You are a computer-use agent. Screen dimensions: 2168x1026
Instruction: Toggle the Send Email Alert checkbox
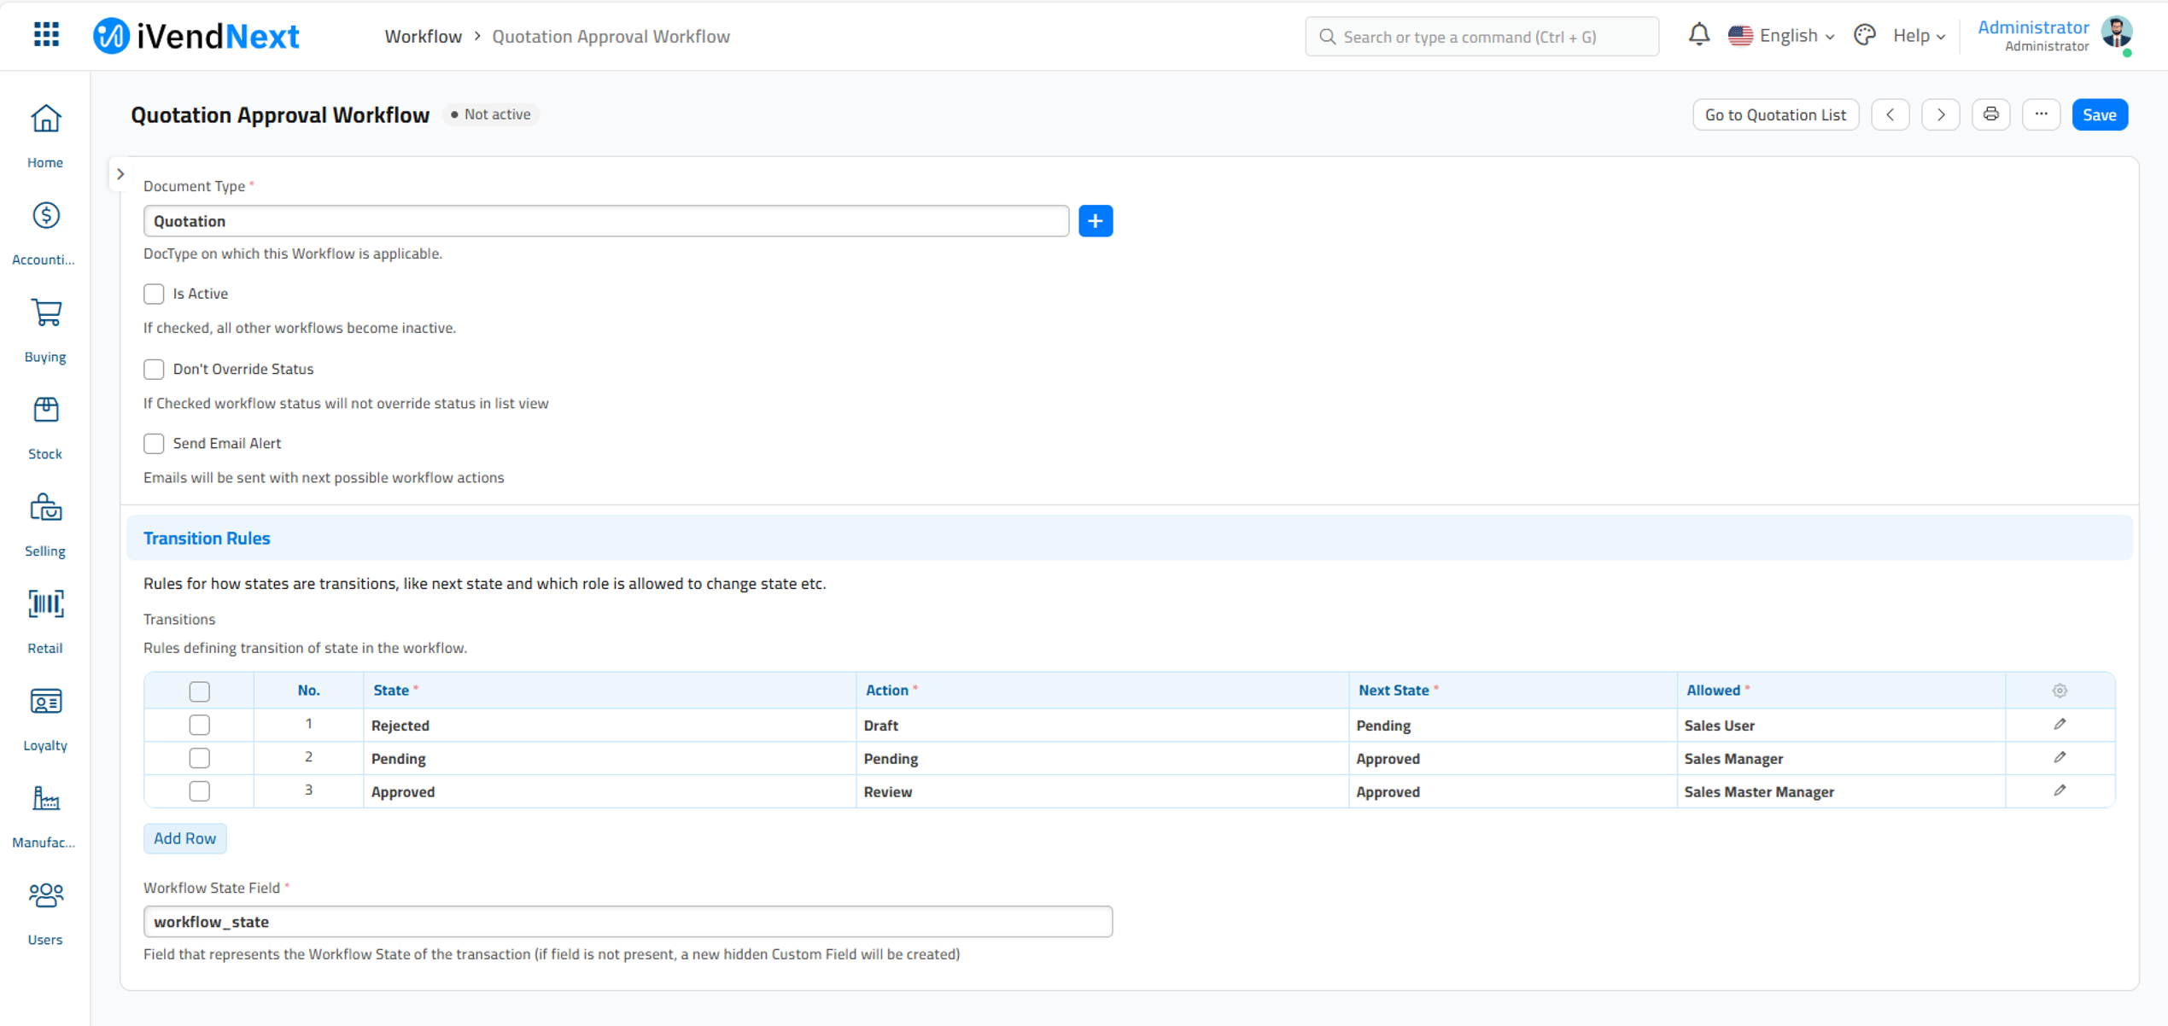click(x=154, y=442)
